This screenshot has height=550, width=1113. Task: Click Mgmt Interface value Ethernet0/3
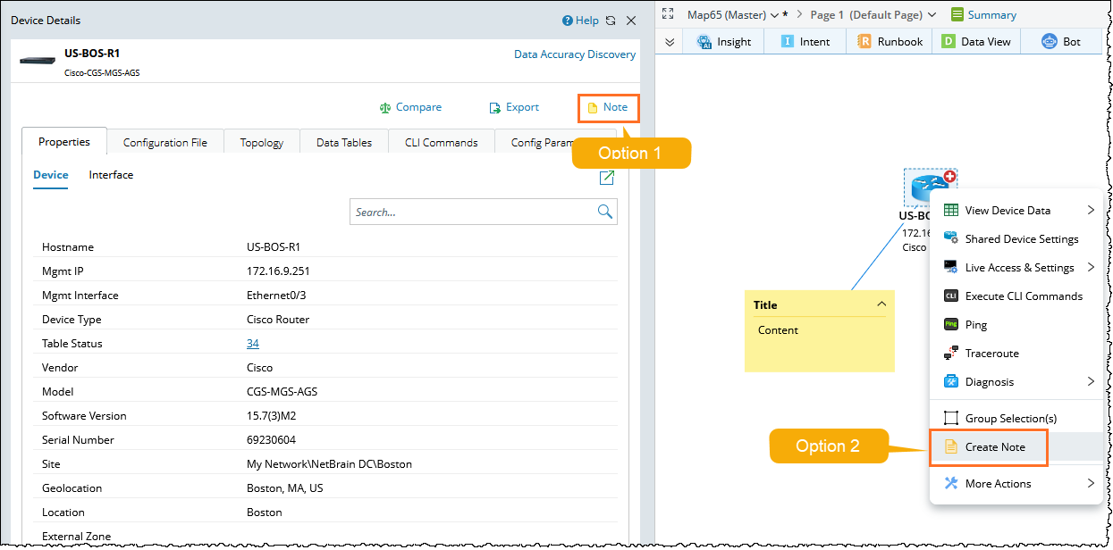275,296
